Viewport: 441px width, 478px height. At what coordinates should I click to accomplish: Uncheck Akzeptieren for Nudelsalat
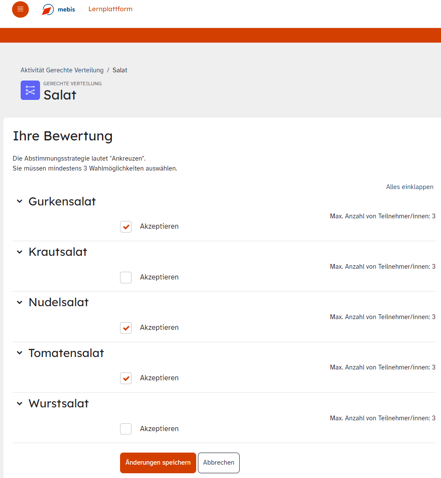tap(126, 328)
